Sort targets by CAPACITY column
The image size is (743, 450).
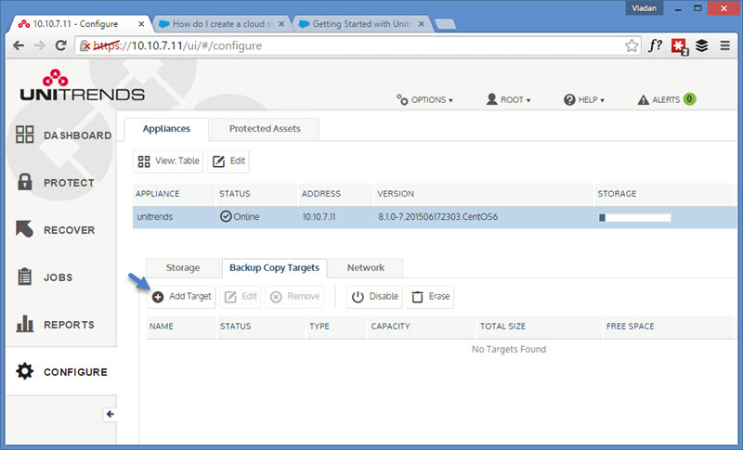[x=390, y=326]
